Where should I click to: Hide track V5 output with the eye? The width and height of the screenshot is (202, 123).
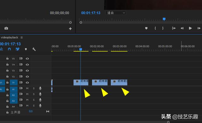pyautogui.click(x=27, y=59)
